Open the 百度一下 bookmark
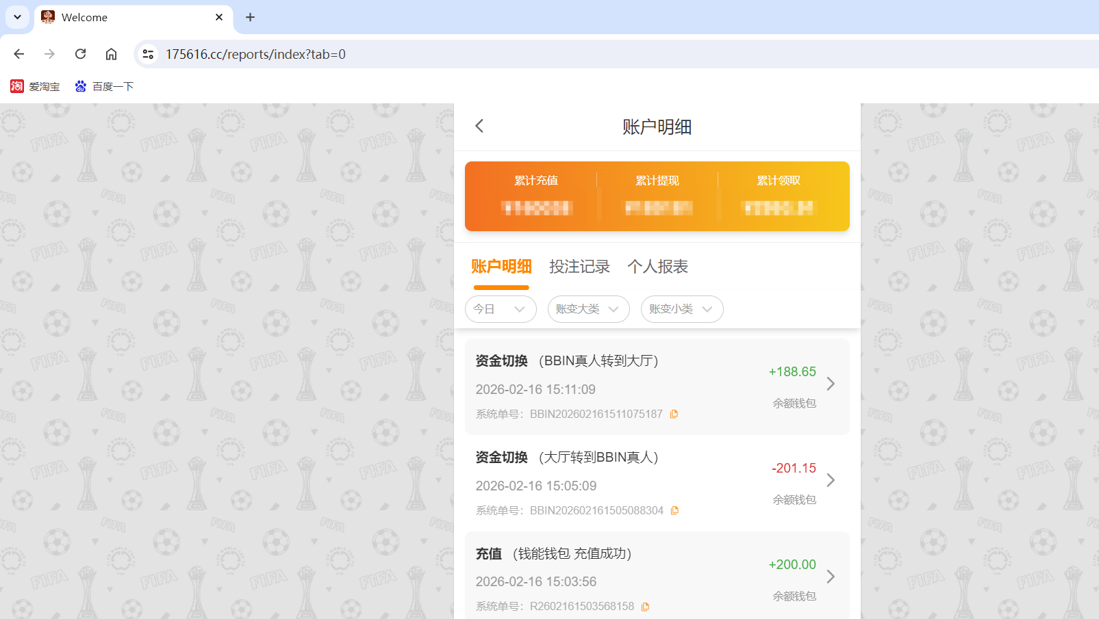 tap(104, 86)
